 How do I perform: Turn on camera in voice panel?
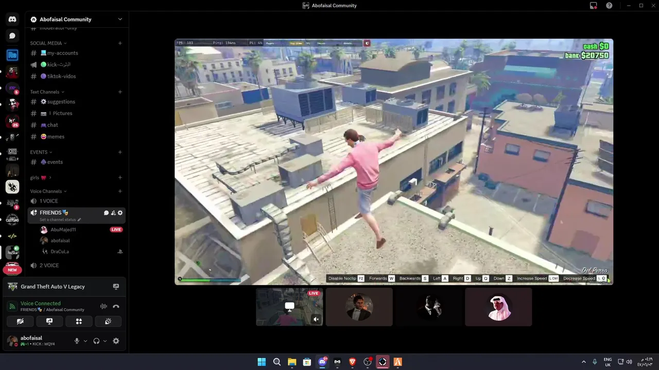pyautogui.click(x=20, y=321)
